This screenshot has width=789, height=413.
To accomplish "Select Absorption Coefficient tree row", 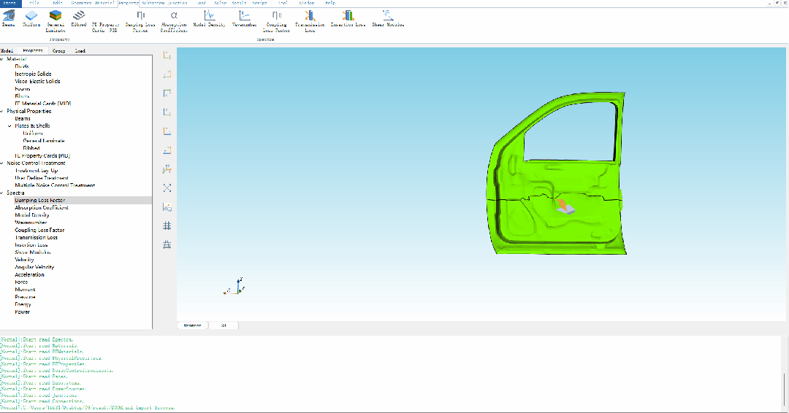I will pos(42,208).
